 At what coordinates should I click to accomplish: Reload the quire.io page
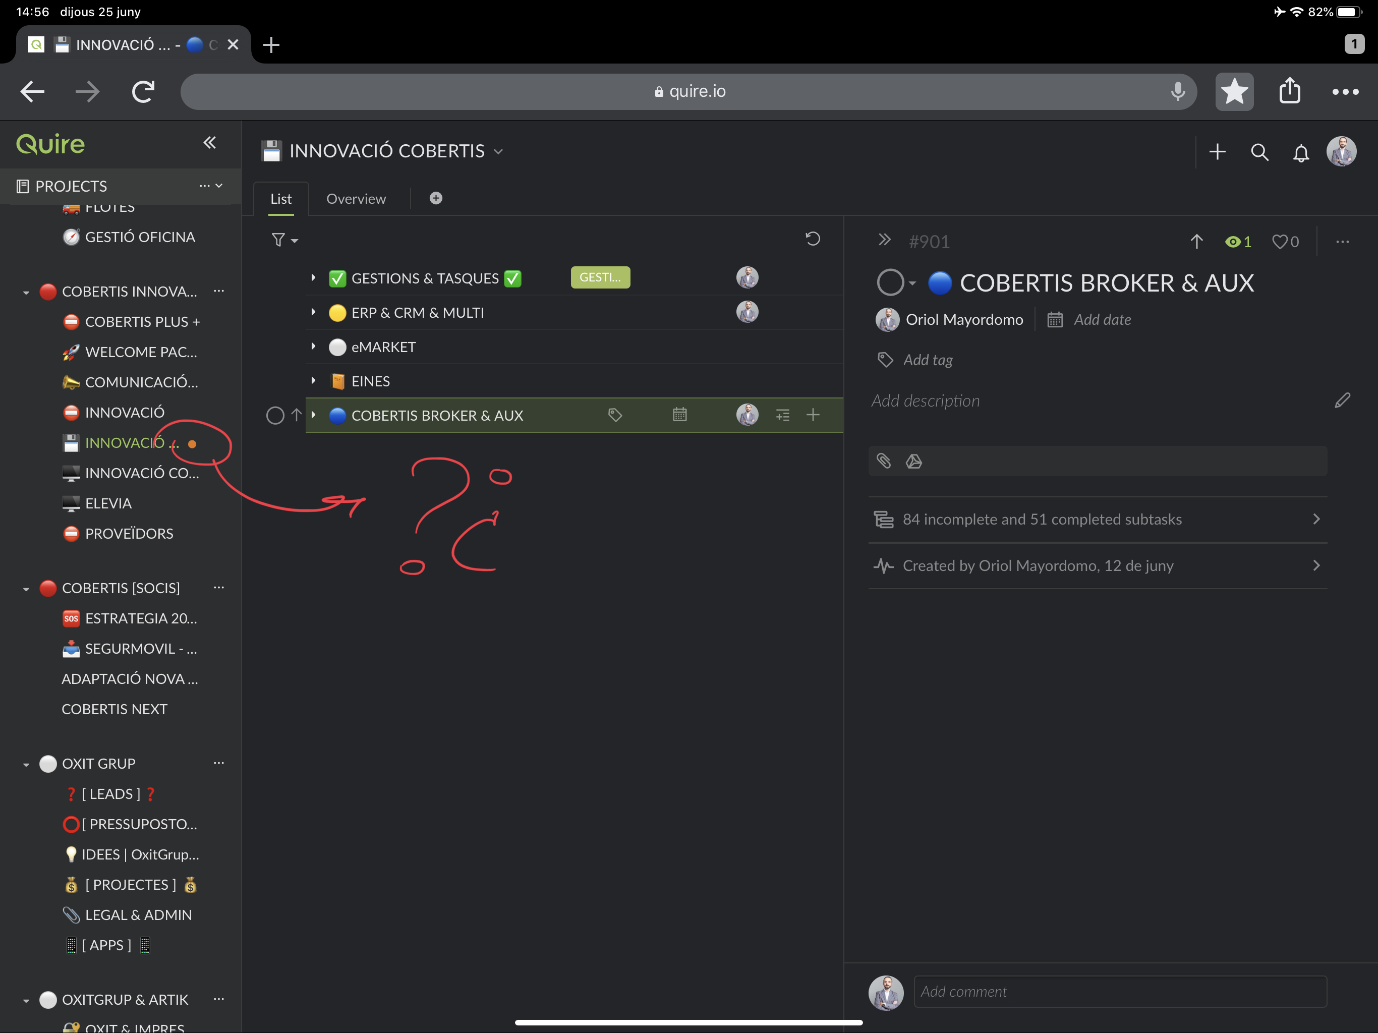(143, 92)
